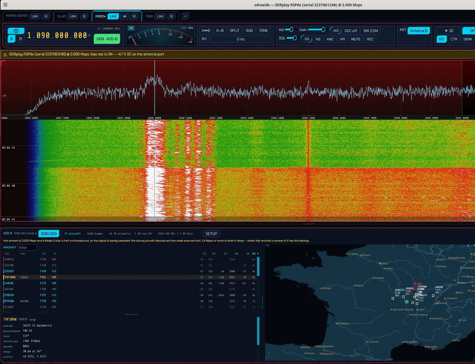The width and height of the screenshot is (475, 364).
Task: Select VFO B
Action: (20, 39)
